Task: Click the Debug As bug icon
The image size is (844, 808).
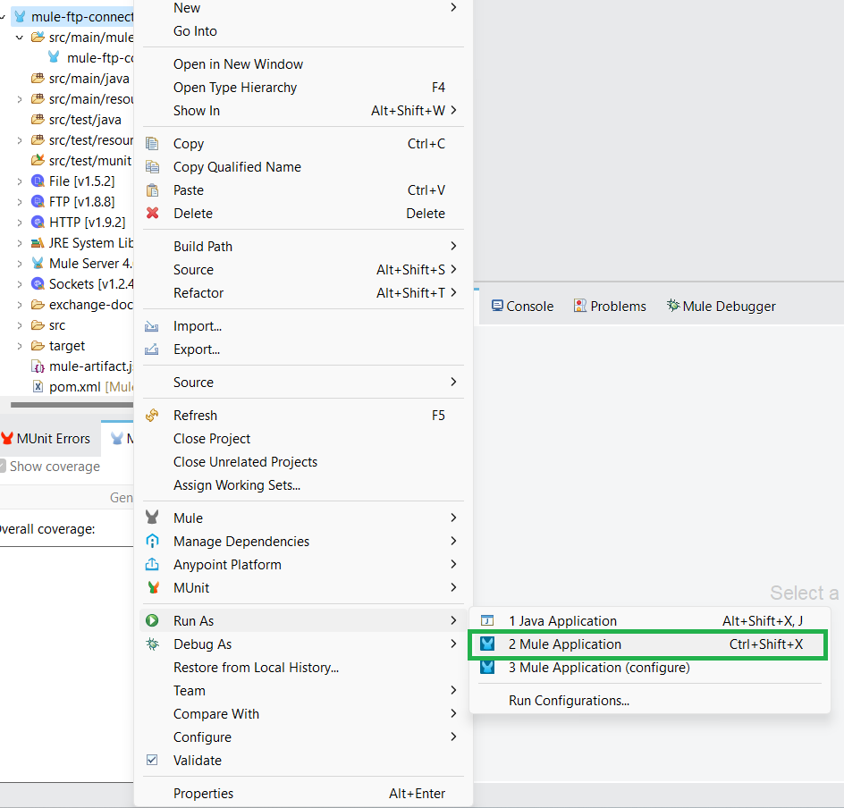Action: [153, 644]
